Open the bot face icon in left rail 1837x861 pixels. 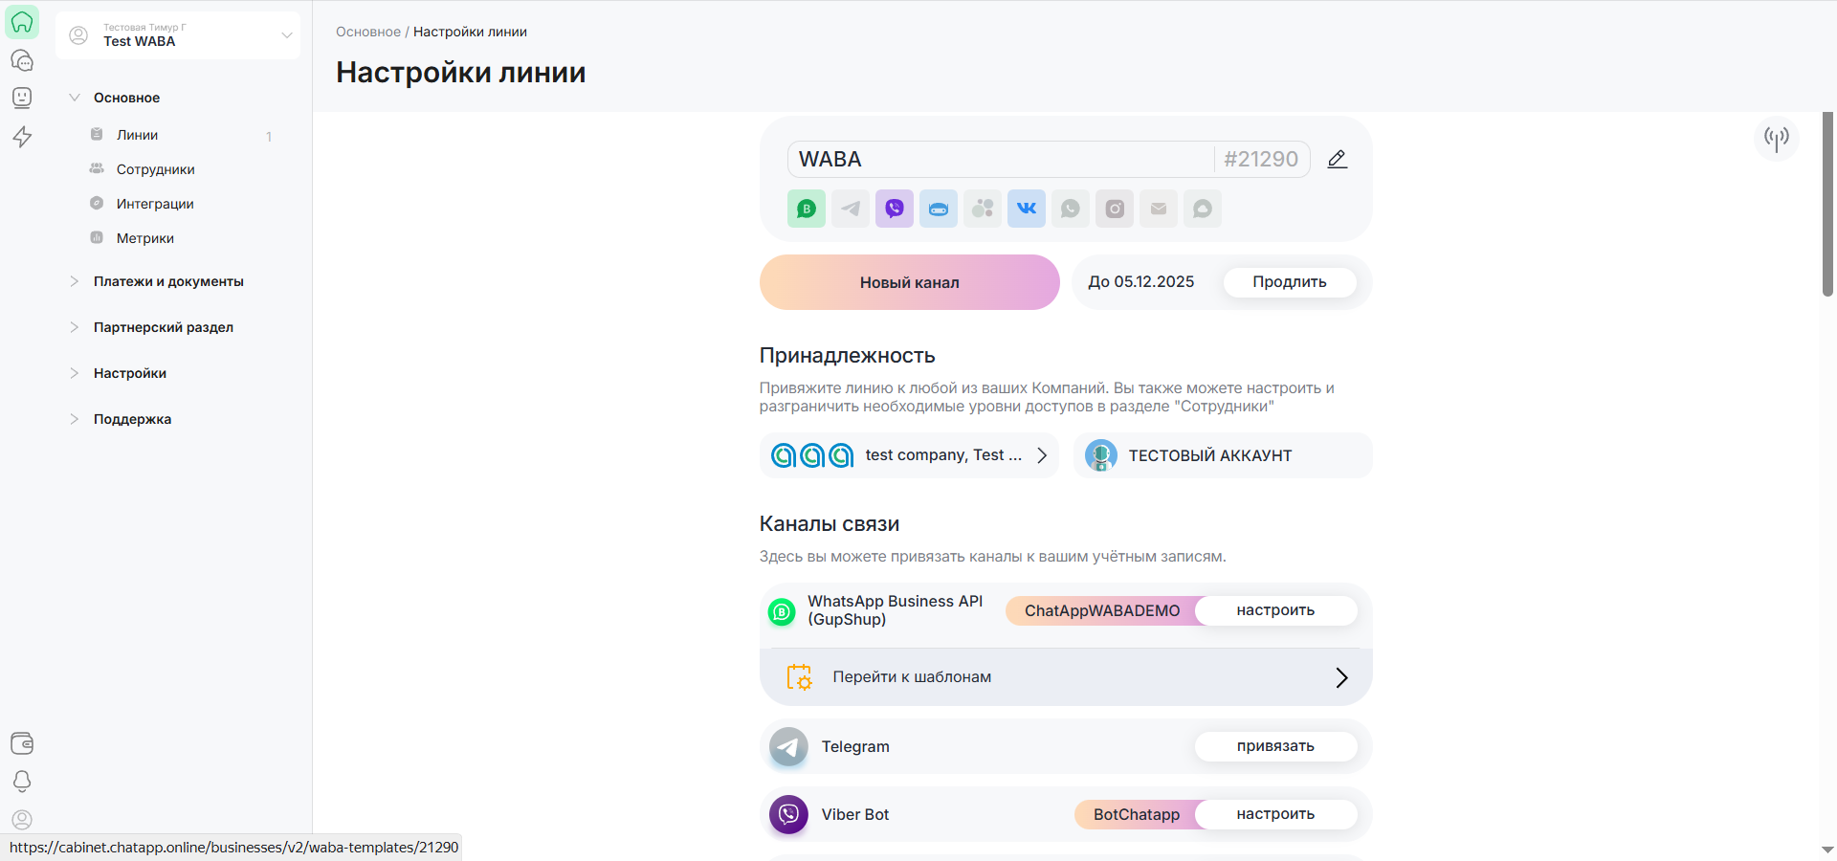(22, 98)
